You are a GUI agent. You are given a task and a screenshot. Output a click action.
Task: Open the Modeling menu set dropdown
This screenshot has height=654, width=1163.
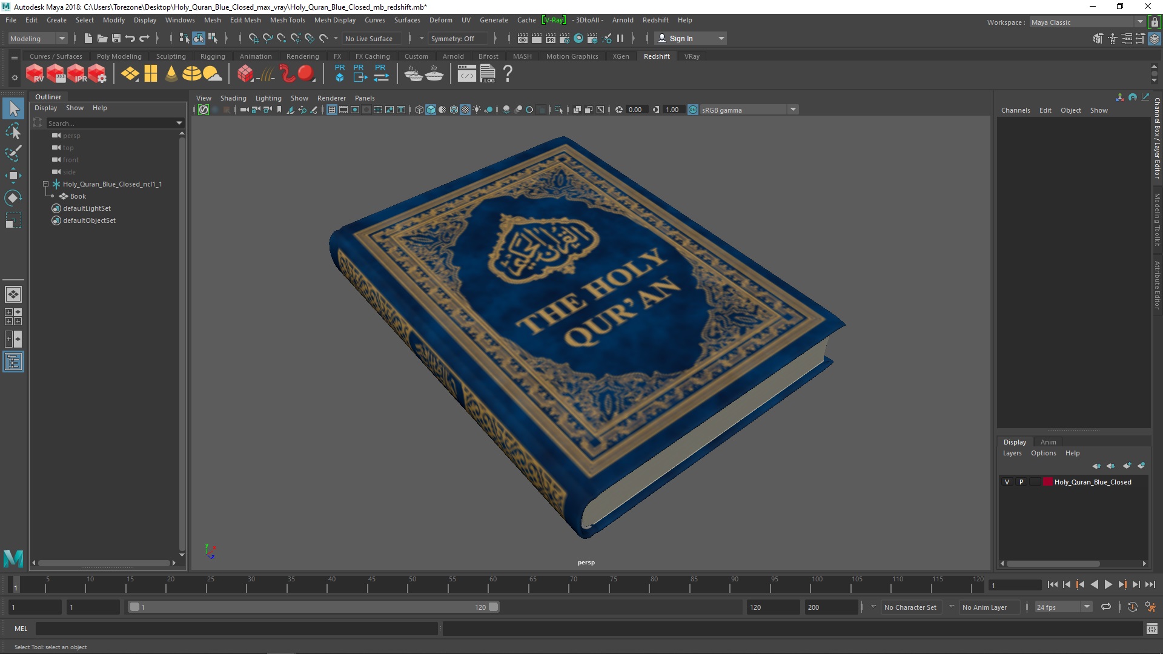point(38,38)
